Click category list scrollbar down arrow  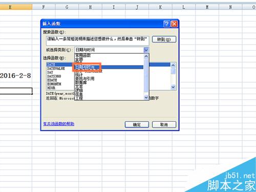coord(146,97)
